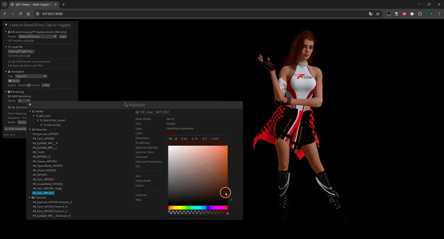Collapse the Materials tree section
Viewport: 444px width, 239px height.
click(31, 129)
